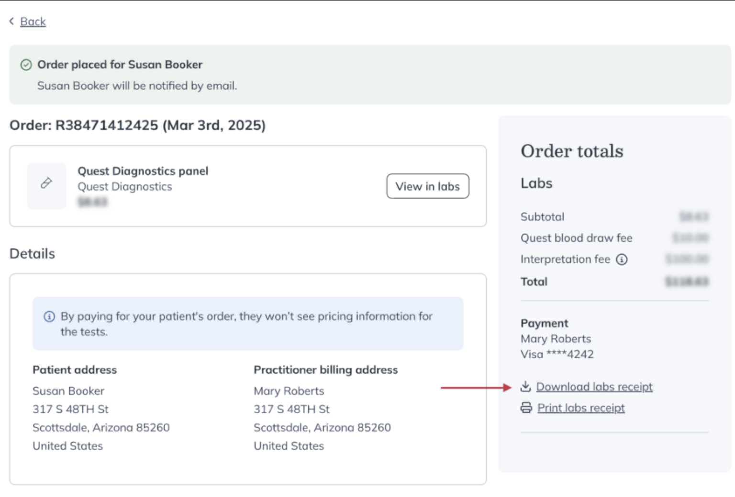Click the green checkmark in the order confirmation banner
Viewport: 735px width, 497px height.
pyautogui.click(x=26, y=64)
